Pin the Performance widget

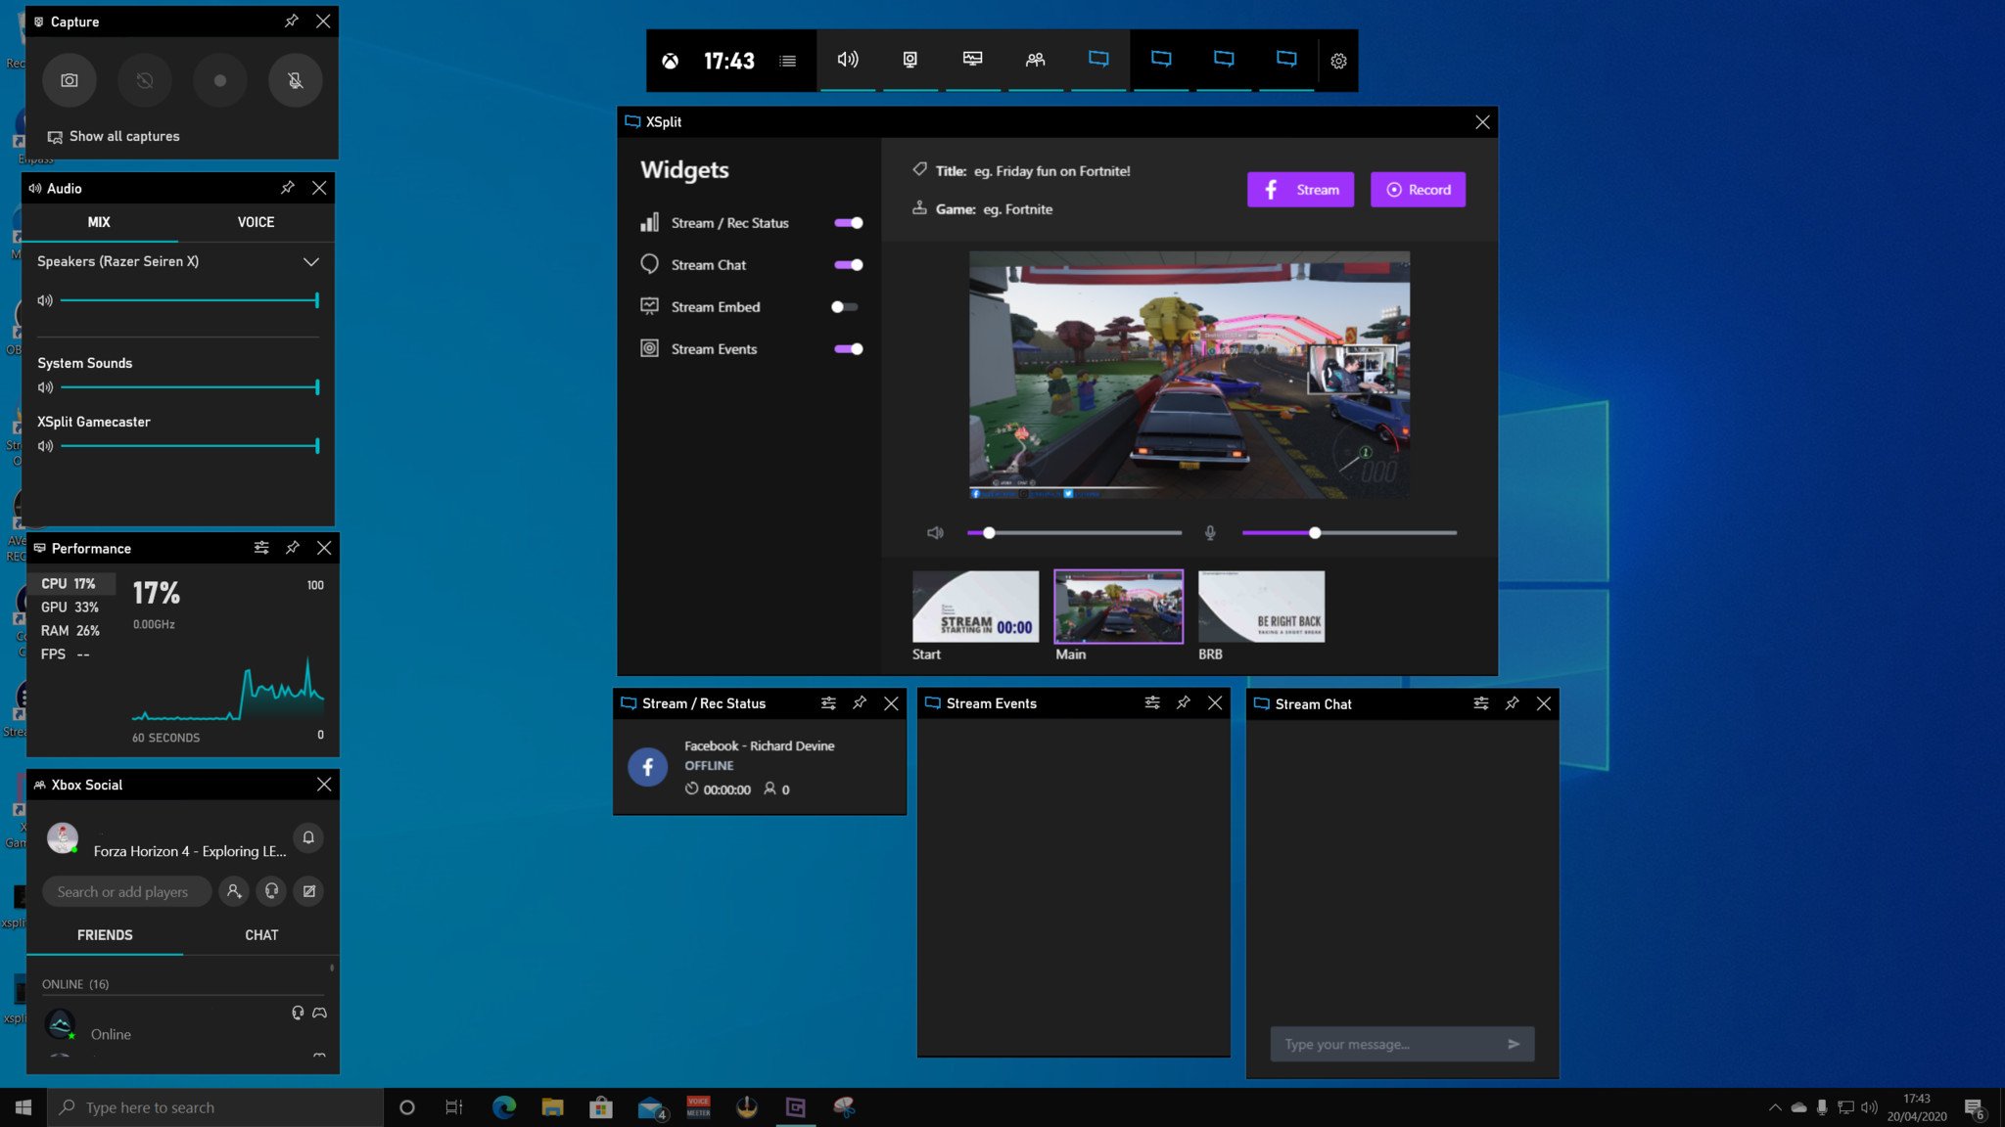click(x=293, y=548)
